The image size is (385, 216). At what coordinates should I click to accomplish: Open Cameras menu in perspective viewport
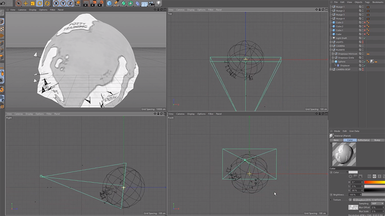pos(22,10)
